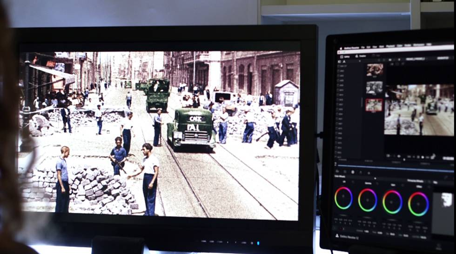The width and height of the screenshot is (456, 254).
Task: Reset the Gain wheel with its reset icon
Action: pyautogui.click(x=402, y=186)
